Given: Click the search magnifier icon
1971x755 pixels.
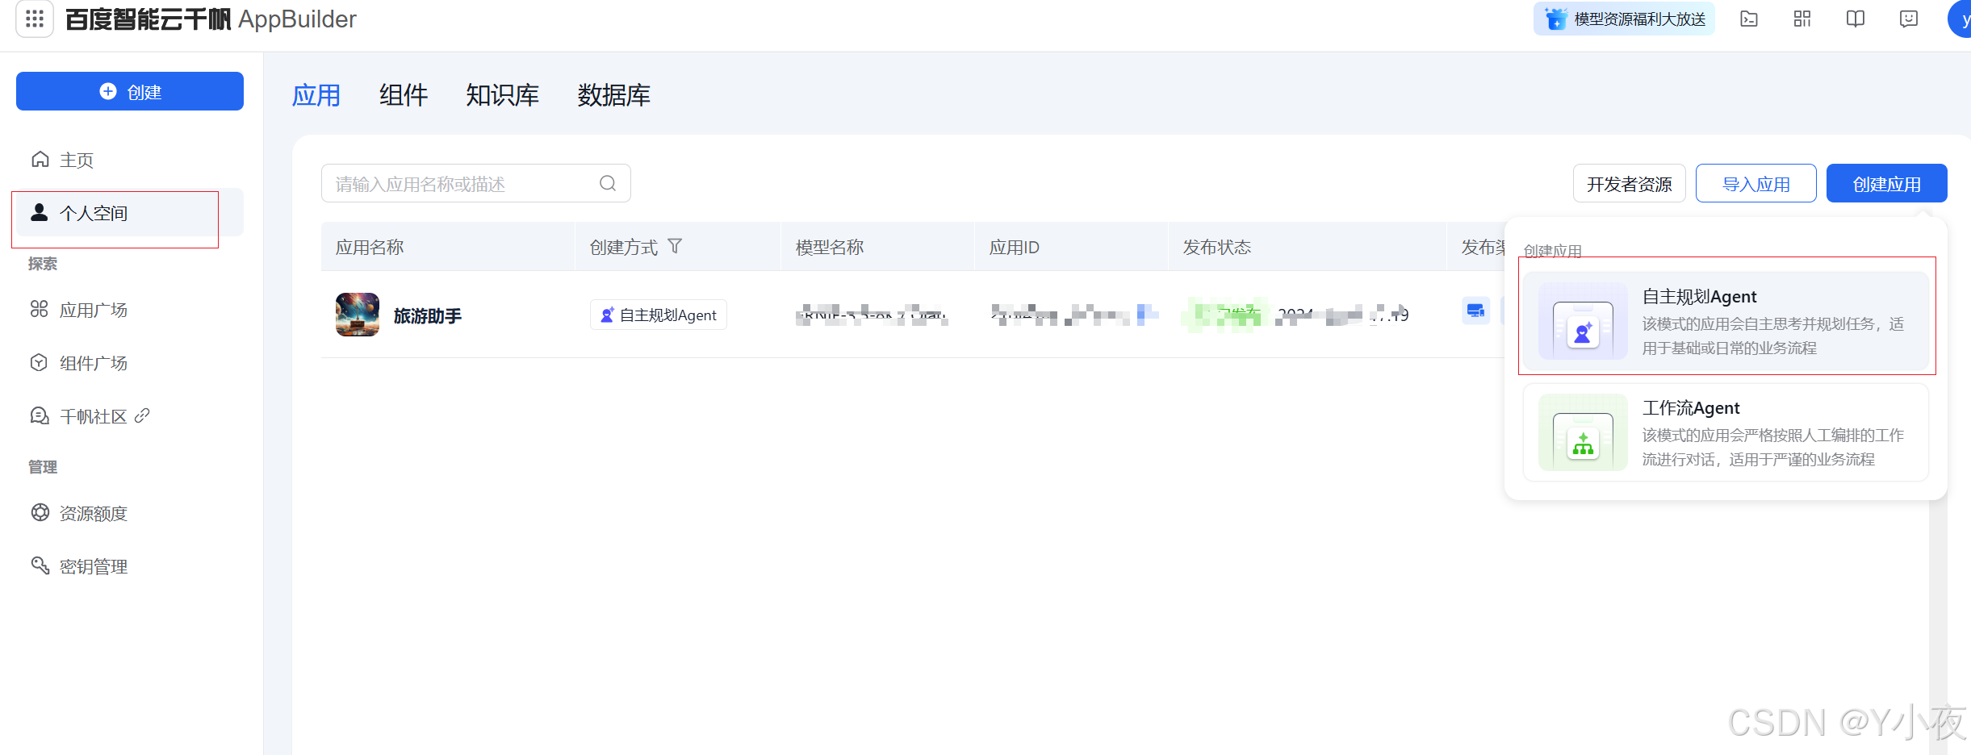Looking at the screenshot, I should pos(608,184).
